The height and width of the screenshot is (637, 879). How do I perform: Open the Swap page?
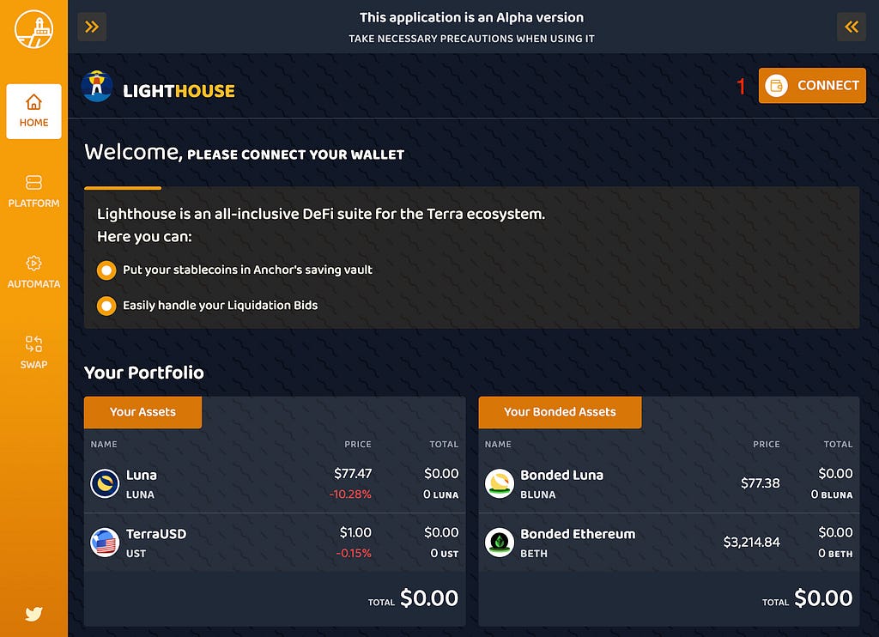pyautogui.click(x=33, y=353)
